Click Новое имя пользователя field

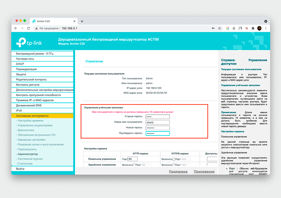click(x=158, y=122)
